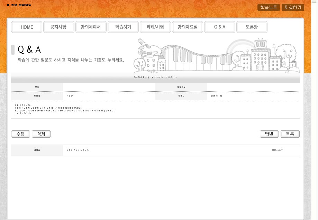Reply using the 답변 button
The width and height of the screenshot is (318, 220).
point(269,134)
